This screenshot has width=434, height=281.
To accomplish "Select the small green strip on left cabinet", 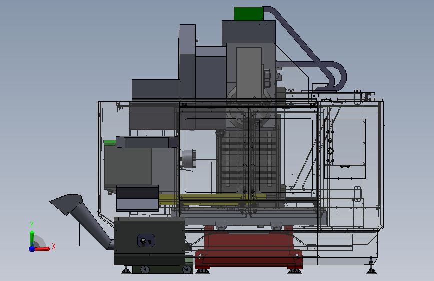I will click(x=110, y=142).
